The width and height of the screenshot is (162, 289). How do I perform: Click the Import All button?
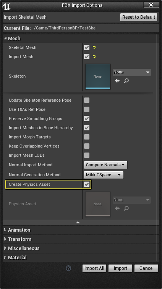pyautogui.click(x=94, y=268)
